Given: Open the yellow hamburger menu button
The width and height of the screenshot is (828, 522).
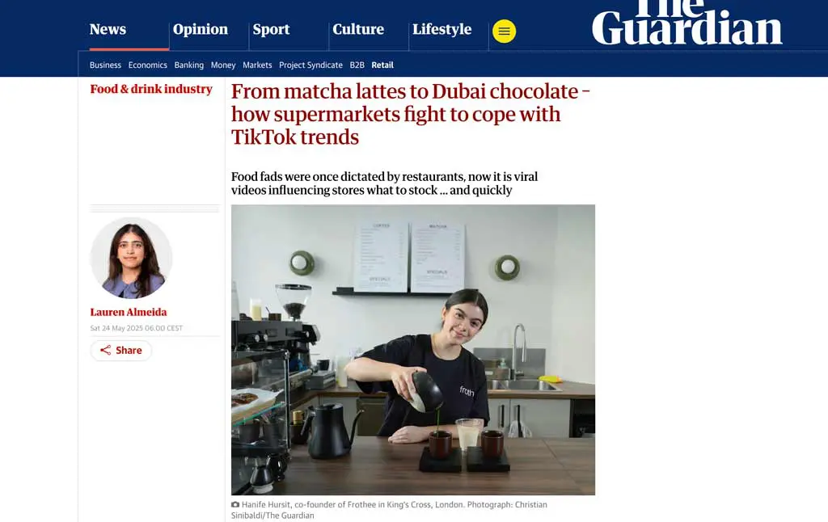Looking at the screenshot, I should 504,32.
